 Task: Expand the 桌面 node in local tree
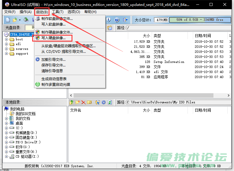pyautogui.click(x=7, y=123)
